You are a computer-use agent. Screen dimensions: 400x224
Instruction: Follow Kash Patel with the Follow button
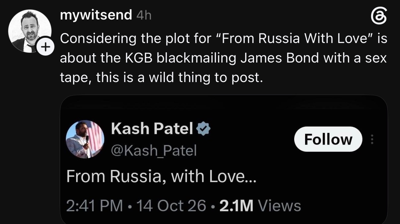[328, 139]
